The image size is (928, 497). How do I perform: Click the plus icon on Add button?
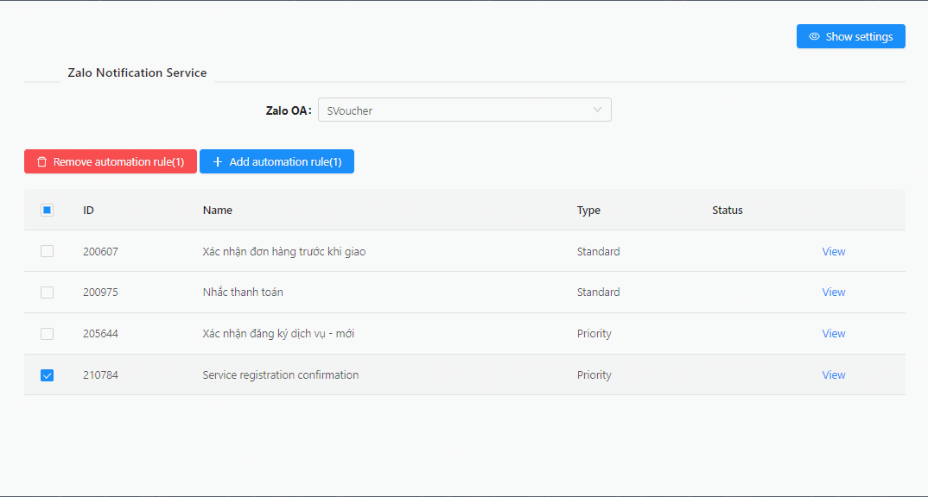(x=218, y=162)
